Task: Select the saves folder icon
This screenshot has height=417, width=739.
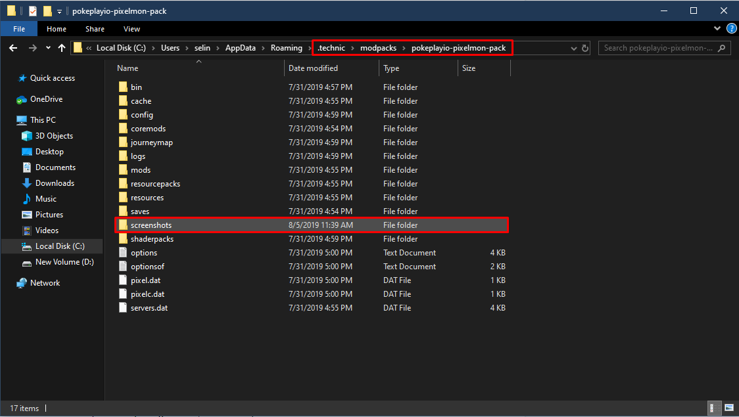Action: click(x=123, y=211)
